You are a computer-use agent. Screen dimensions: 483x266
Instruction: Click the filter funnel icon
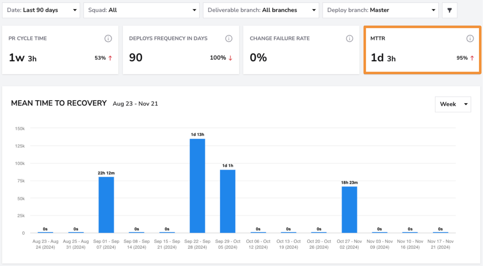click(x=450, y=10)
